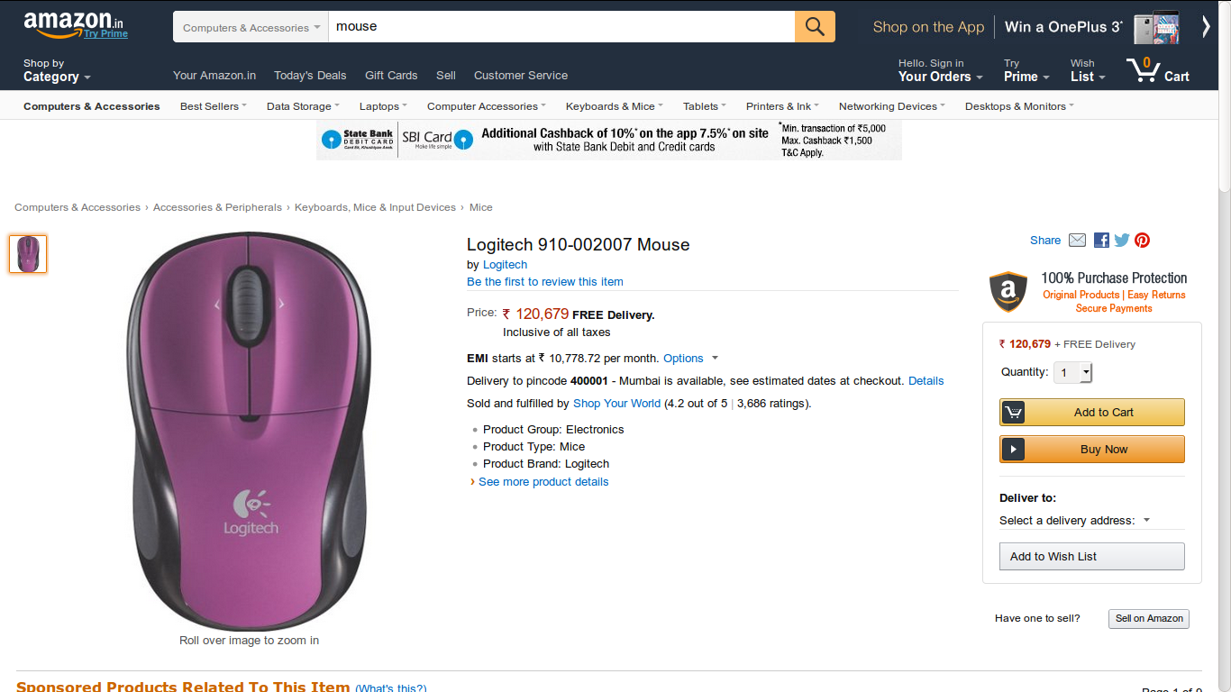Share the product on Facebook
The image size is (1231, 692).
pyautogui.click(x=1101, y=240)
